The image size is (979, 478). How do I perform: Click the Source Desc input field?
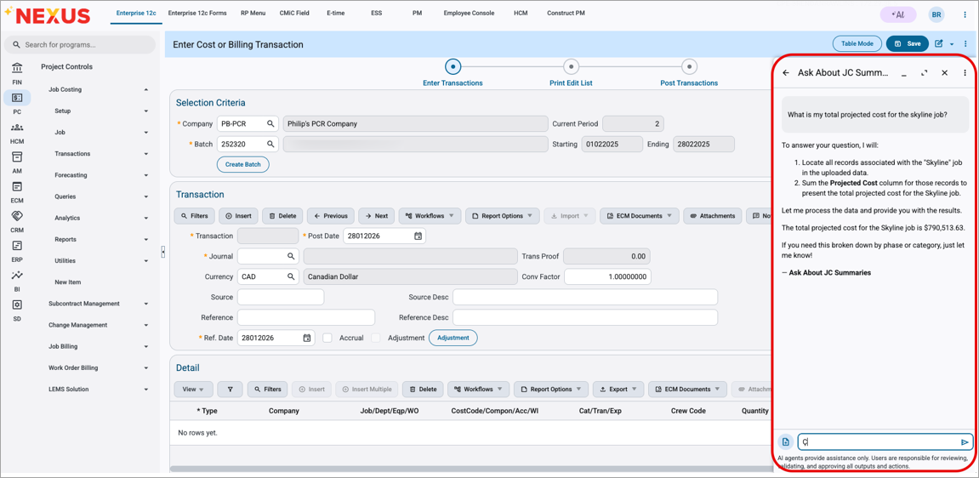[x=585, y=297]
